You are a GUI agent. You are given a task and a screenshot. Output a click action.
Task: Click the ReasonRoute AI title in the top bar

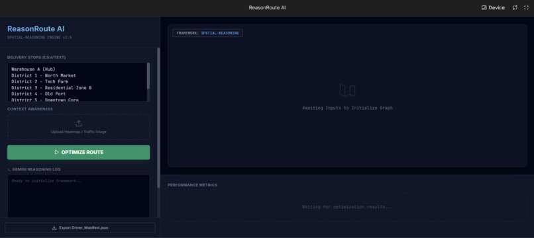[x=267, y=7]
